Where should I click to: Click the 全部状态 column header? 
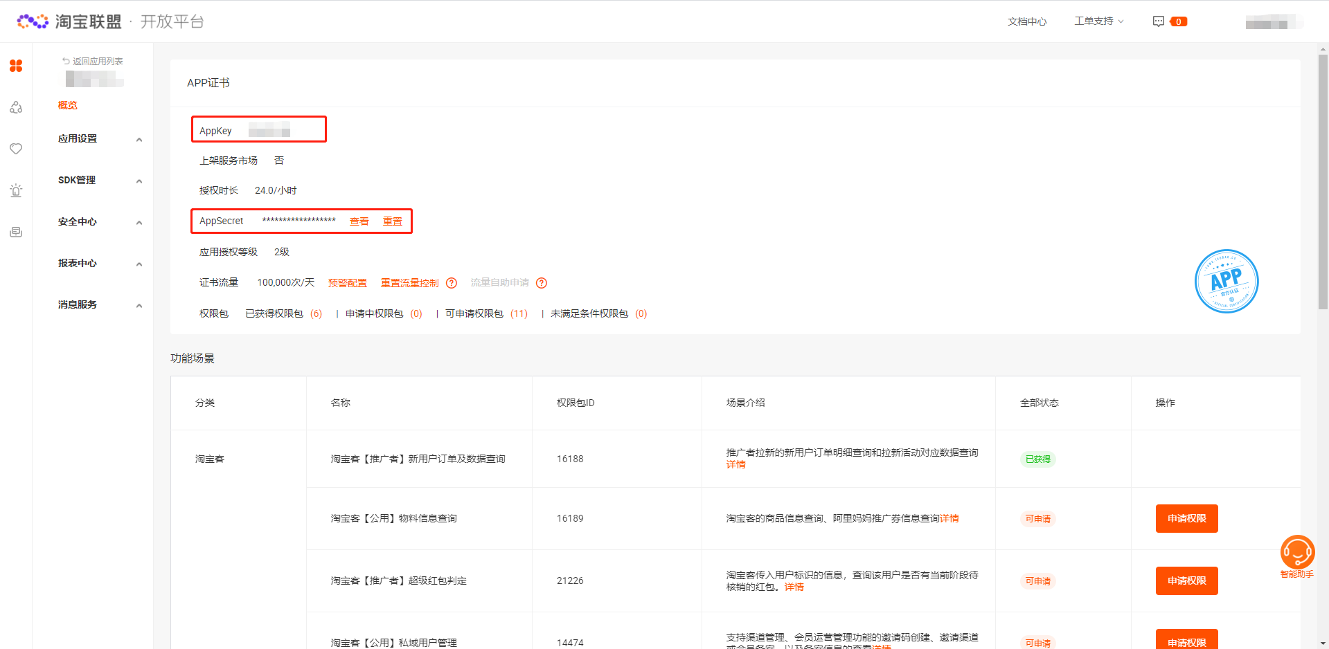(x=1040, y=403)
